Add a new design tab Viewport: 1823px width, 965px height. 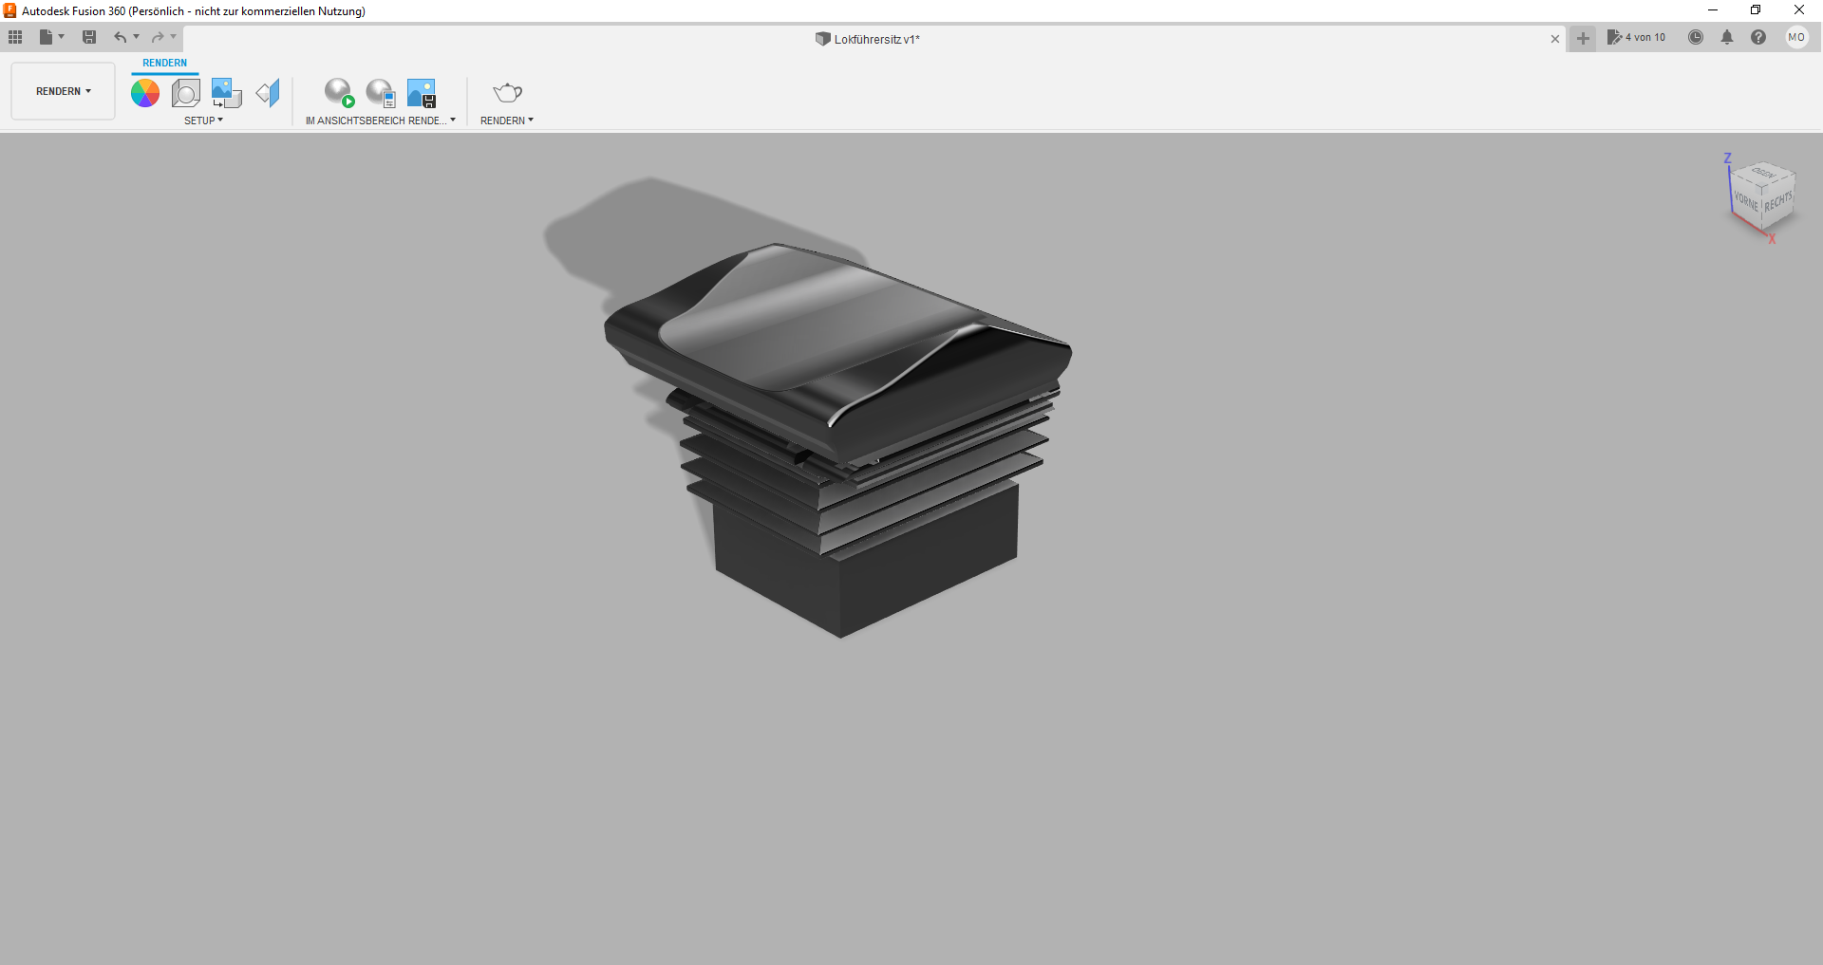point(1583,38)
